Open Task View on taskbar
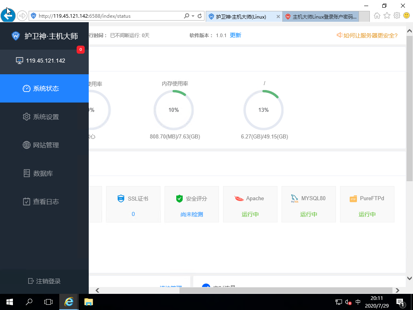 pos(48,302)
